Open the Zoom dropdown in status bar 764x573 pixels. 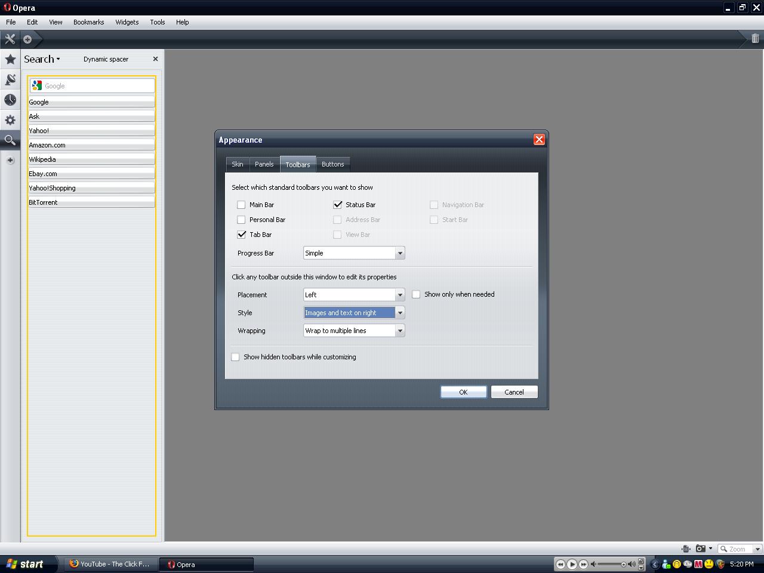(x=757, y=549)
